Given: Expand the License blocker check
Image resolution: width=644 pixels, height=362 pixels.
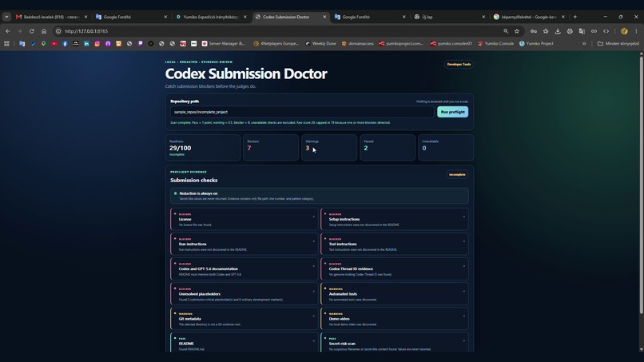Looking at the screenshot, I should tap(244, 219).
